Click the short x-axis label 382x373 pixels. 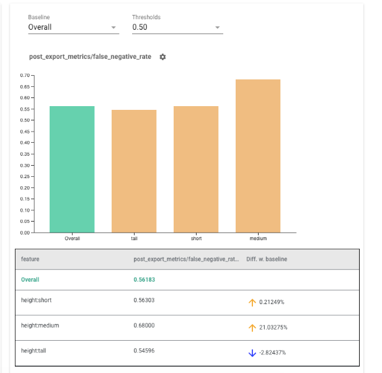pyautogui.click(x=196, y=238)
